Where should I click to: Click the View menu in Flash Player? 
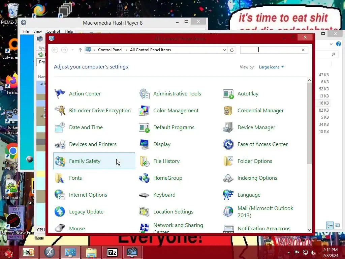pos(37,31)
